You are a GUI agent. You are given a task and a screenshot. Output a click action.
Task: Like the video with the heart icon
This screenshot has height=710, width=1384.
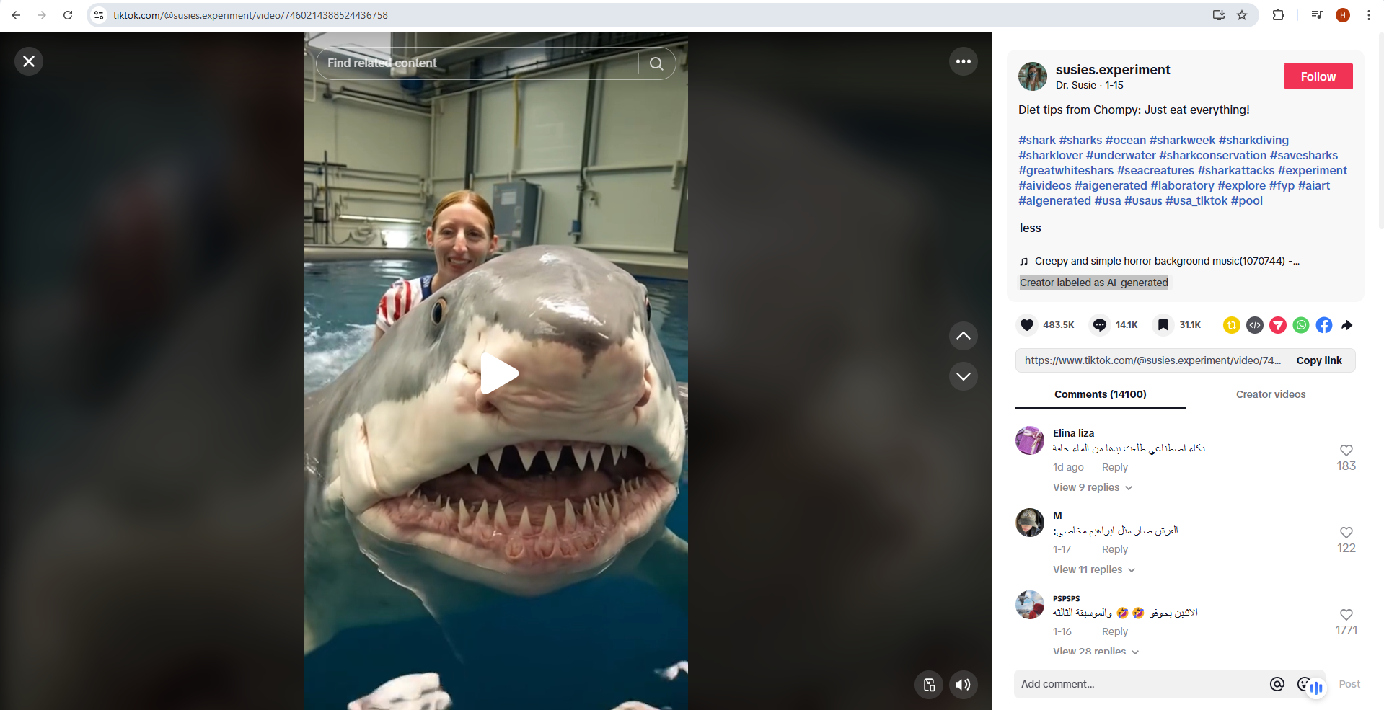point(1027,325)
